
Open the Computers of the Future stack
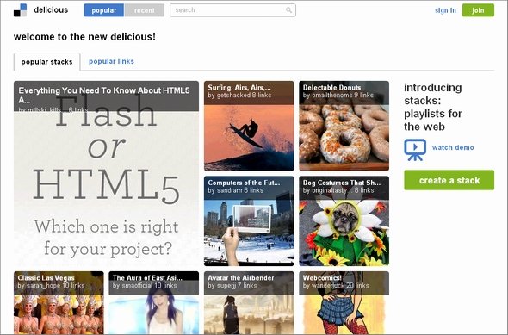pos(249,221)
